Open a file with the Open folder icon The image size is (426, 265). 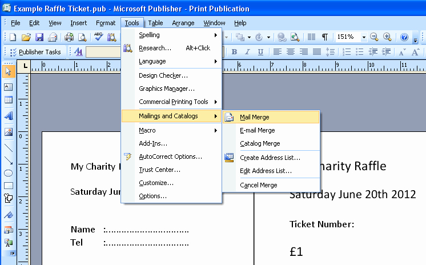[26, 37]
